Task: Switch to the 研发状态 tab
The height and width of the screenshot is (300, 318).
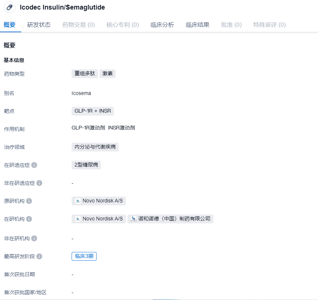Action: [39, 25]
